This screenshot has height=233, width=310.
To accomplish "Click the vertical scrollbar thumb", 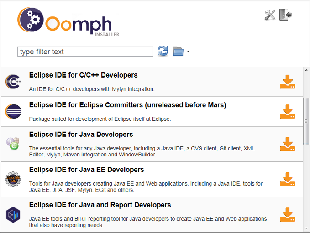I will [x=306, y=121].
